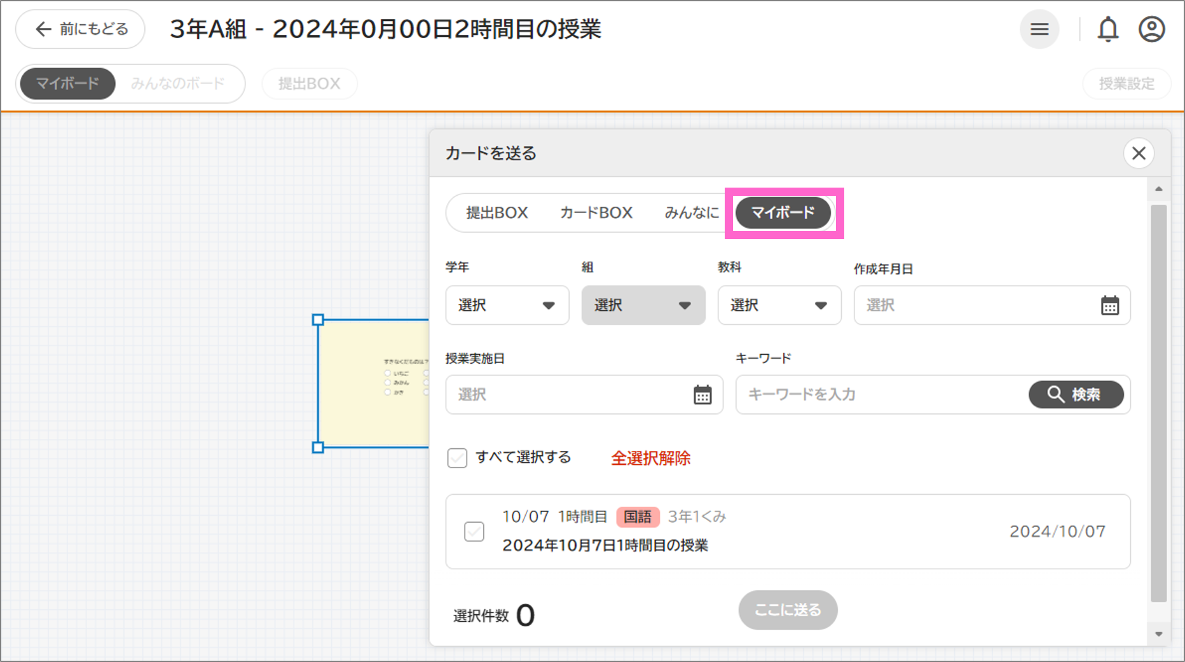
Task: Switch to the みんなのボード tab
Action: 179,83
